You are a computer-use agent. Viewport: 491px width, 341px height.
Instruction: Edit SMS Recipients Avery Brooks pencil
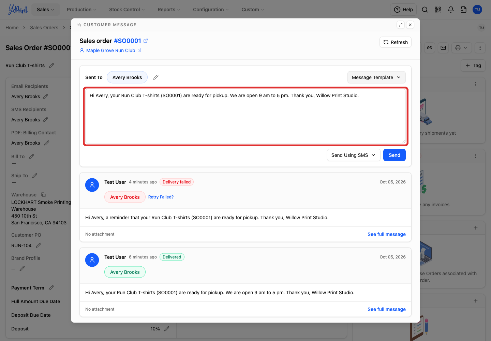[45, 120]
